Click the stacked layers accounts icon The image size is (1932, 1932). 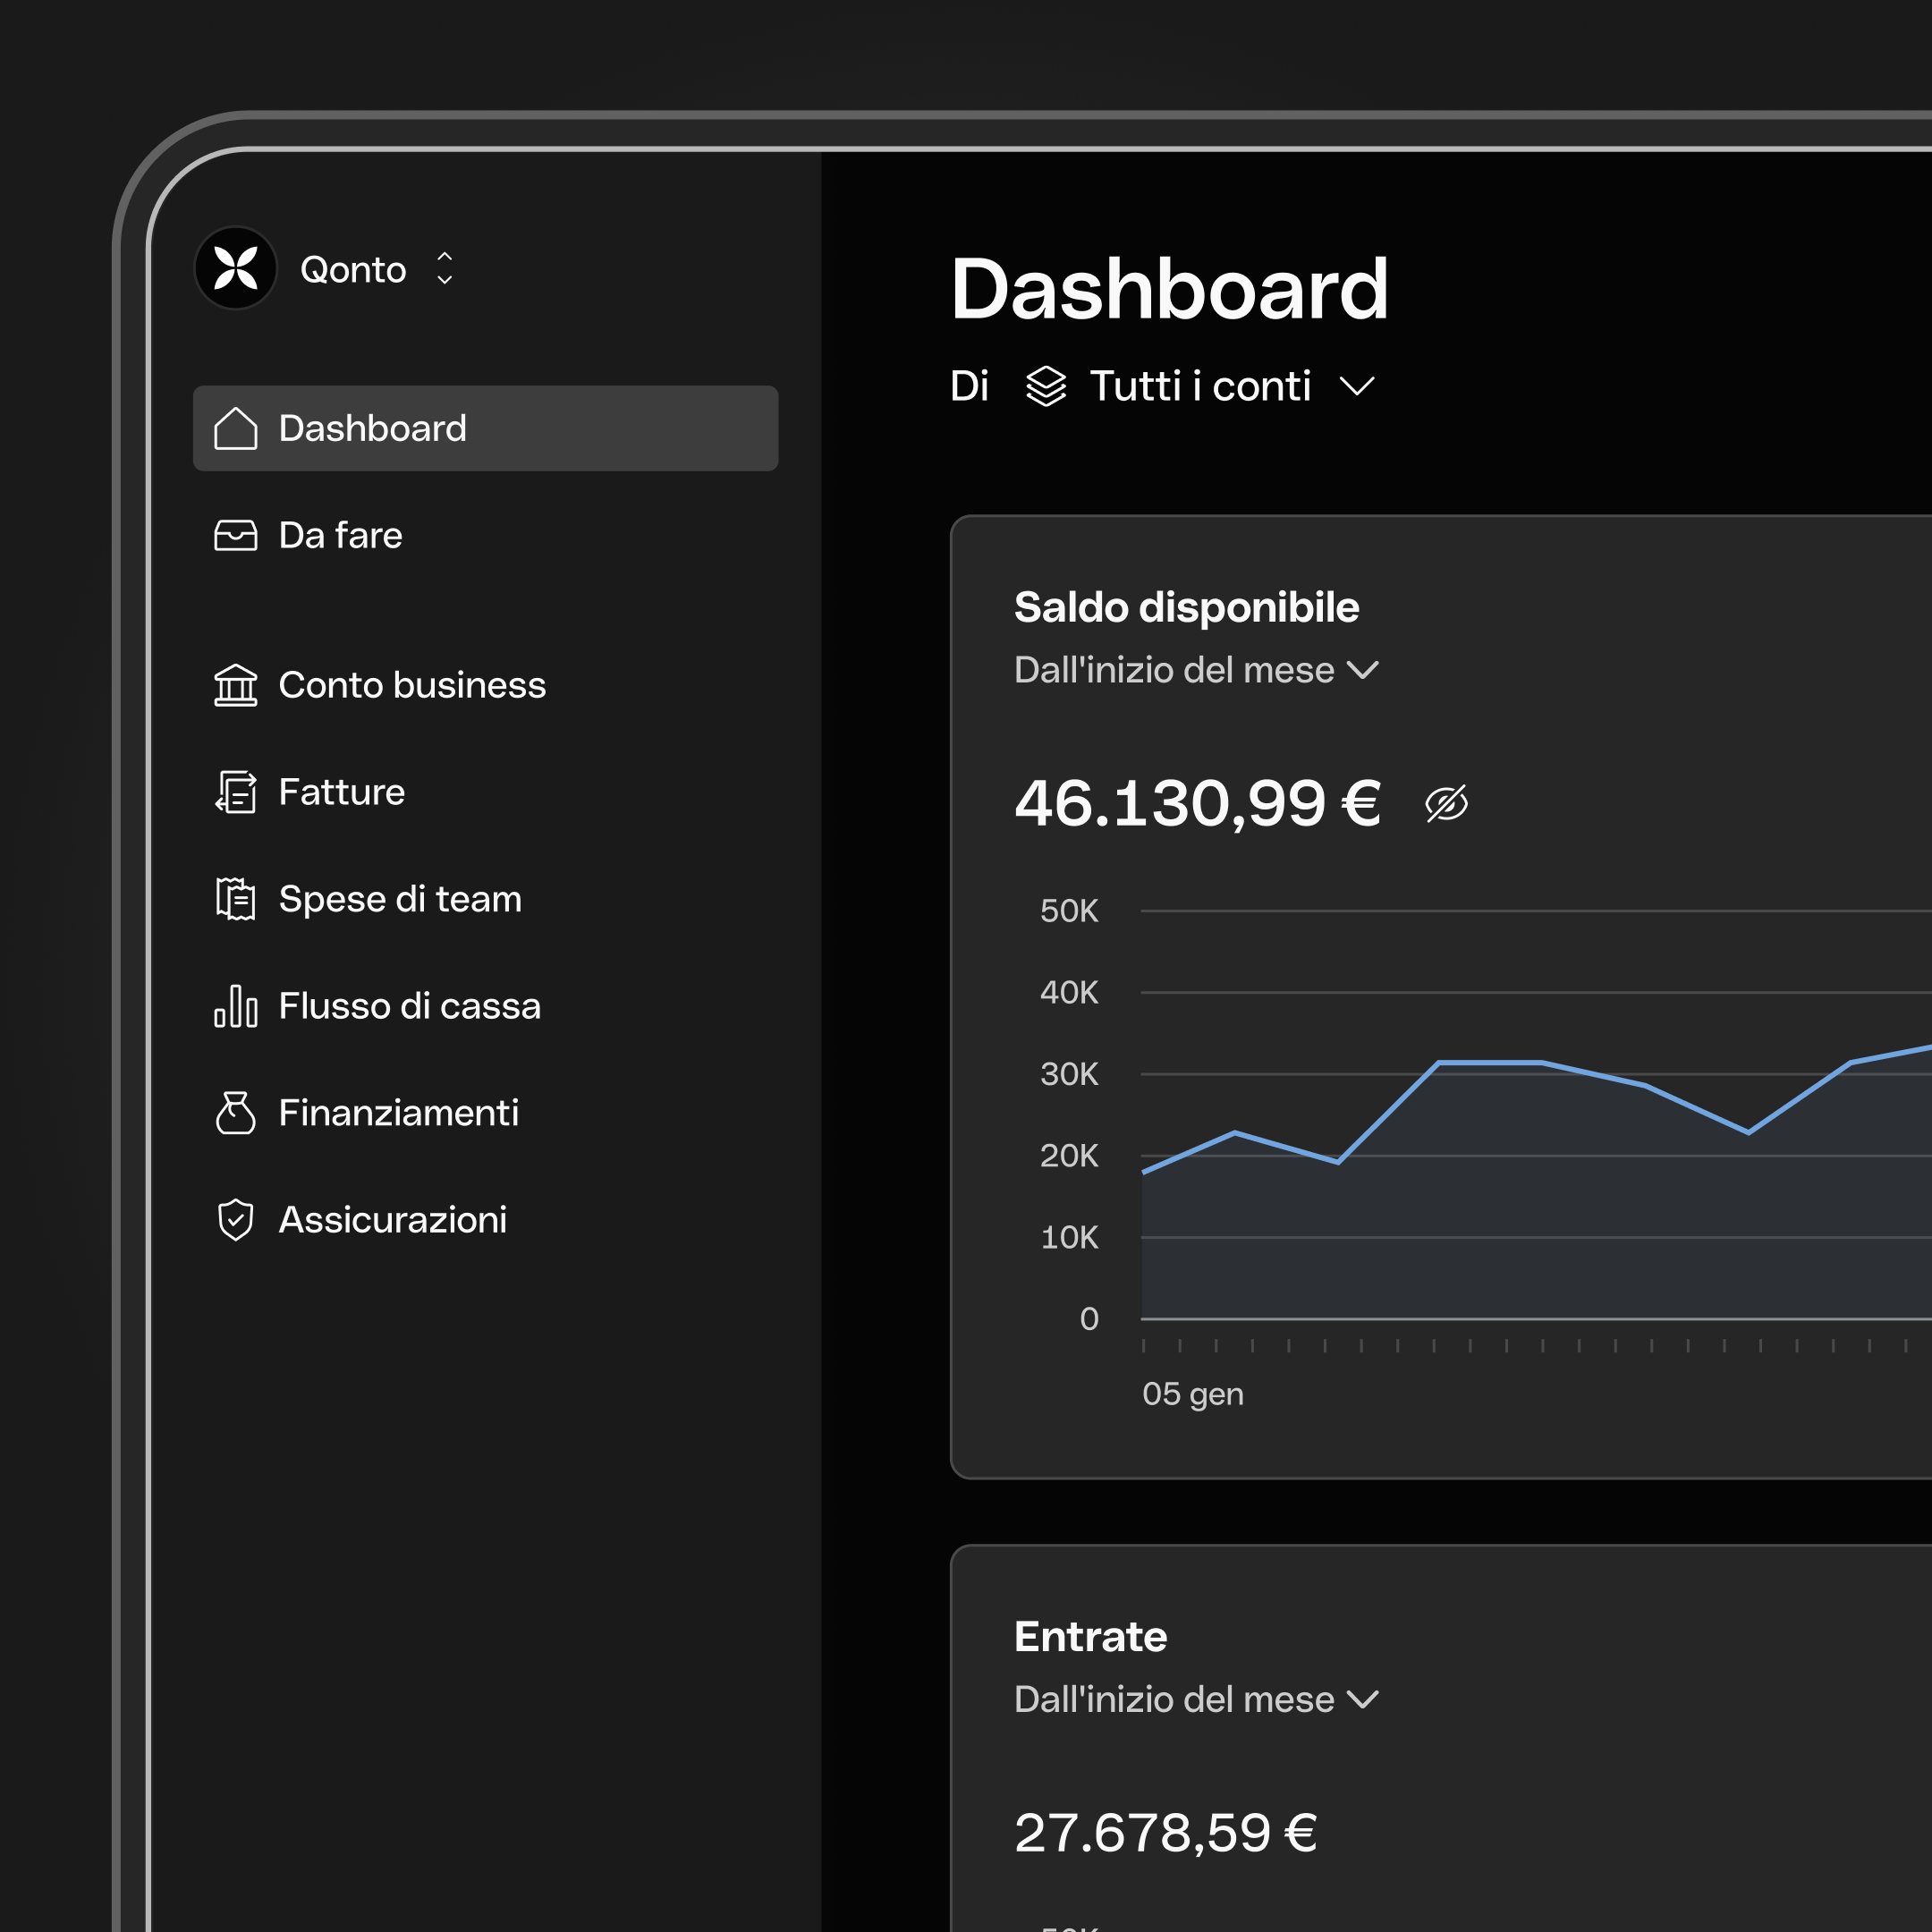[1046, 386]
